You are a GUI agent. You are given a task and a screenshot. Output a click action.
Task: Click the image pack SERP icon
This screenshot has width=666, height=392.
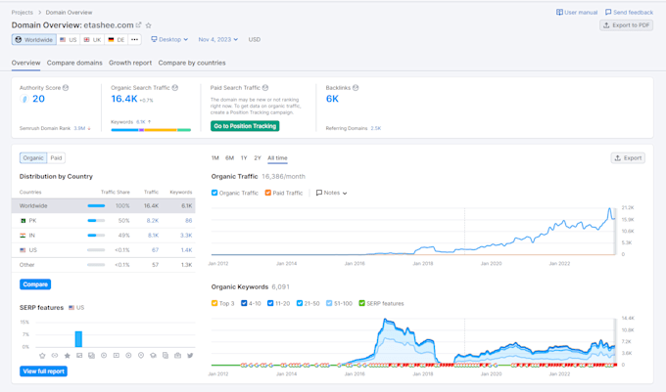tap(91, 356)
